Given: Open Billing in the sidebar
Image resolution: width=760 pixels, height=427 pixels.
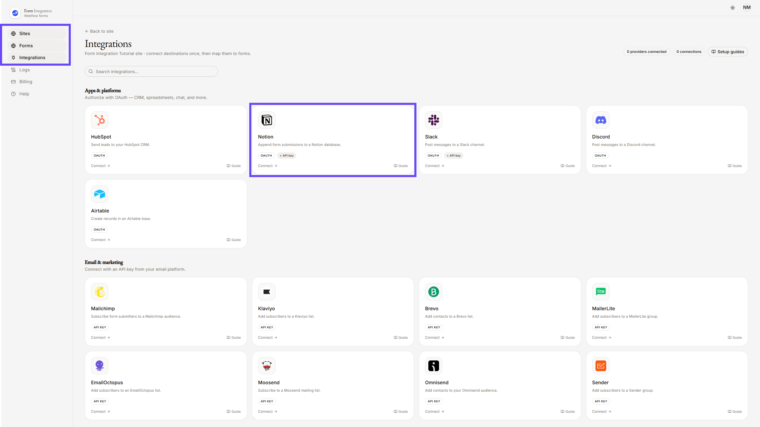Looking at the screenshot, I should tap(37, 82).
